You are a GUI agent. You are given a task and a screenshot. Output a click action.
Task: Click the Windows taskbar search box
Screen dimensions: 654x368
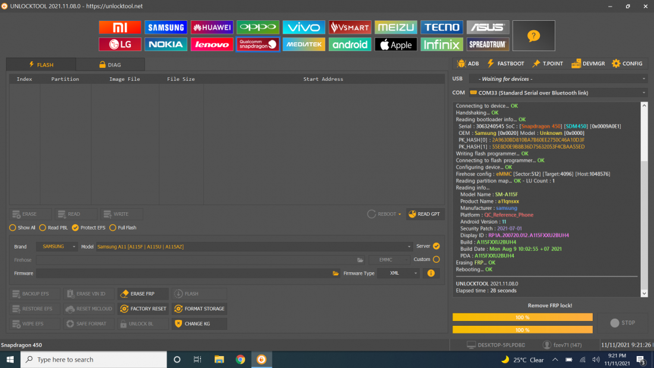(x=93, y=360)
